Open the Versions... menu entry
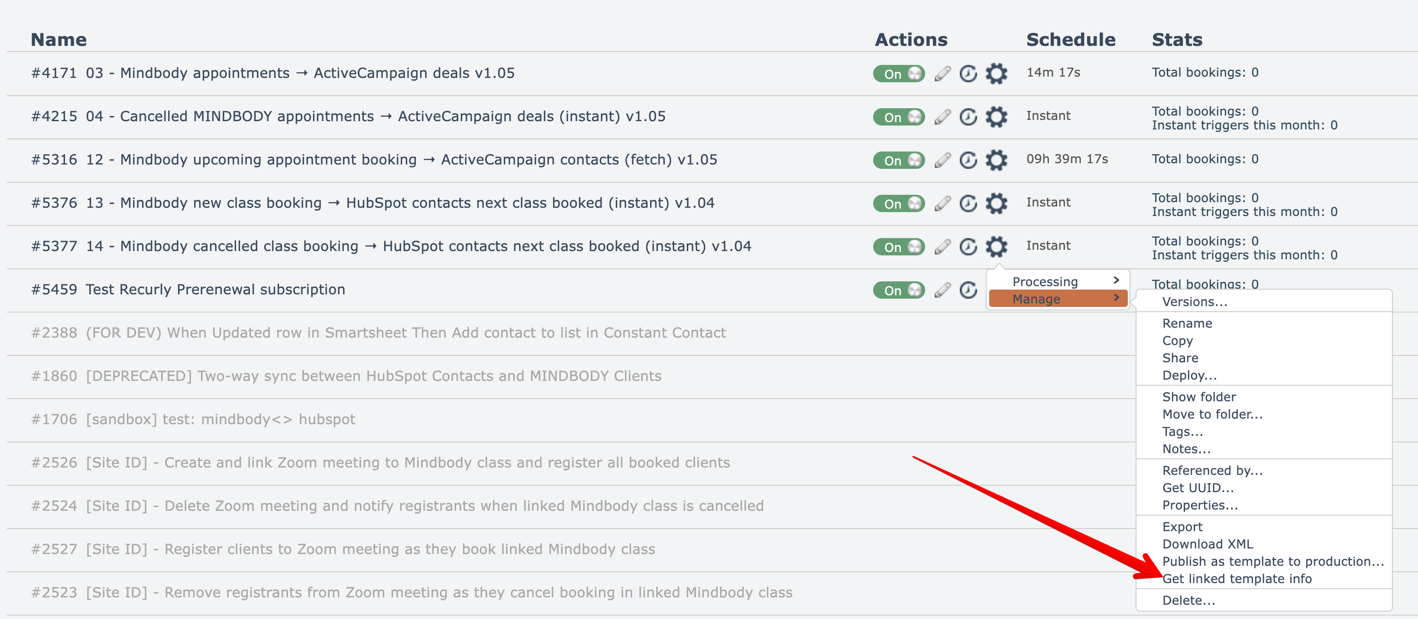This screenshot has height=619, width=1418. [x=1195, y=302]
